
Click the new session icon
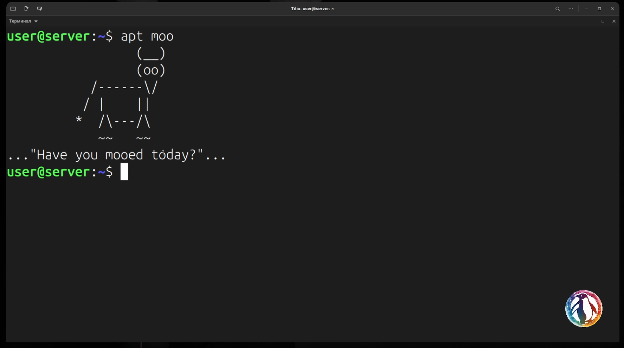(x=13, y=9)
